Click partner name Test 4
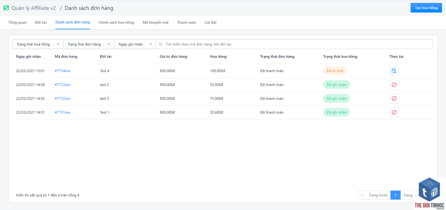This screenshot has width=446, height=210. point(104,71)
